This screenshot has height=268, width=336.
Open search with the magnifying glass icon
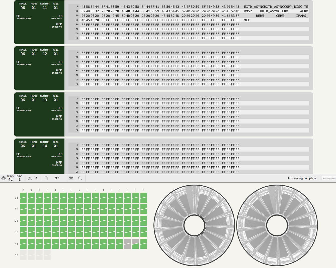[x=80, y=178]
